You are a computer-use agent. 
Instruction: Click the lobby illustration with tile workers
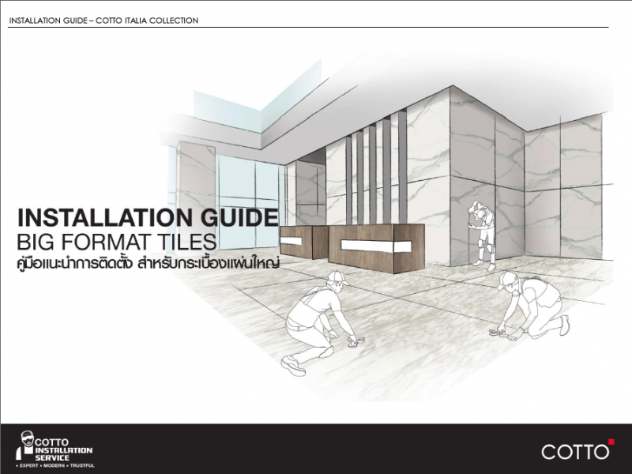[x=387, y=226]
